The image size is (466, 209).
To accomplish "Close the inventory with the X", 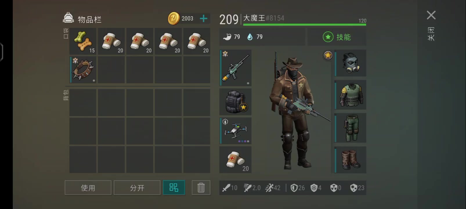I will click(x=431, y=15).
